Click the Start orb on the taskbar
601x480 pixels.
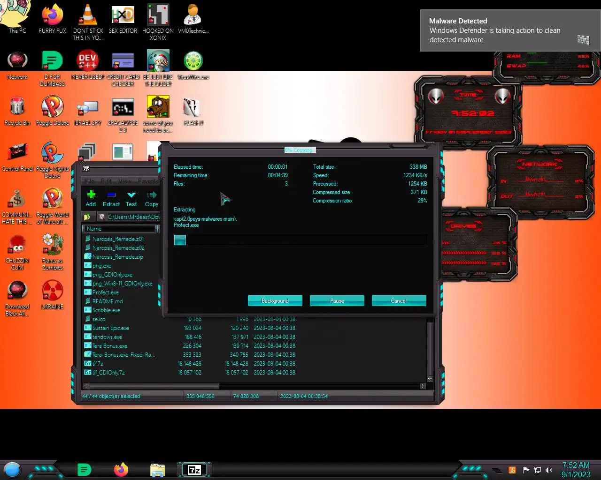pyautogui.click(x=12, y=469)
